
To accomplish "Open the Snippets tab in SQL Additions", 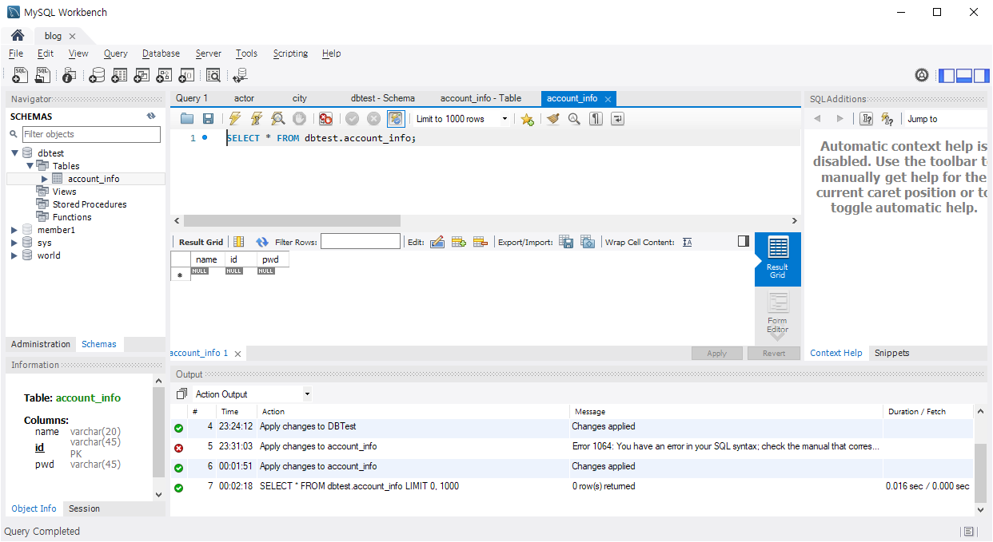I will tap(891, 353).
